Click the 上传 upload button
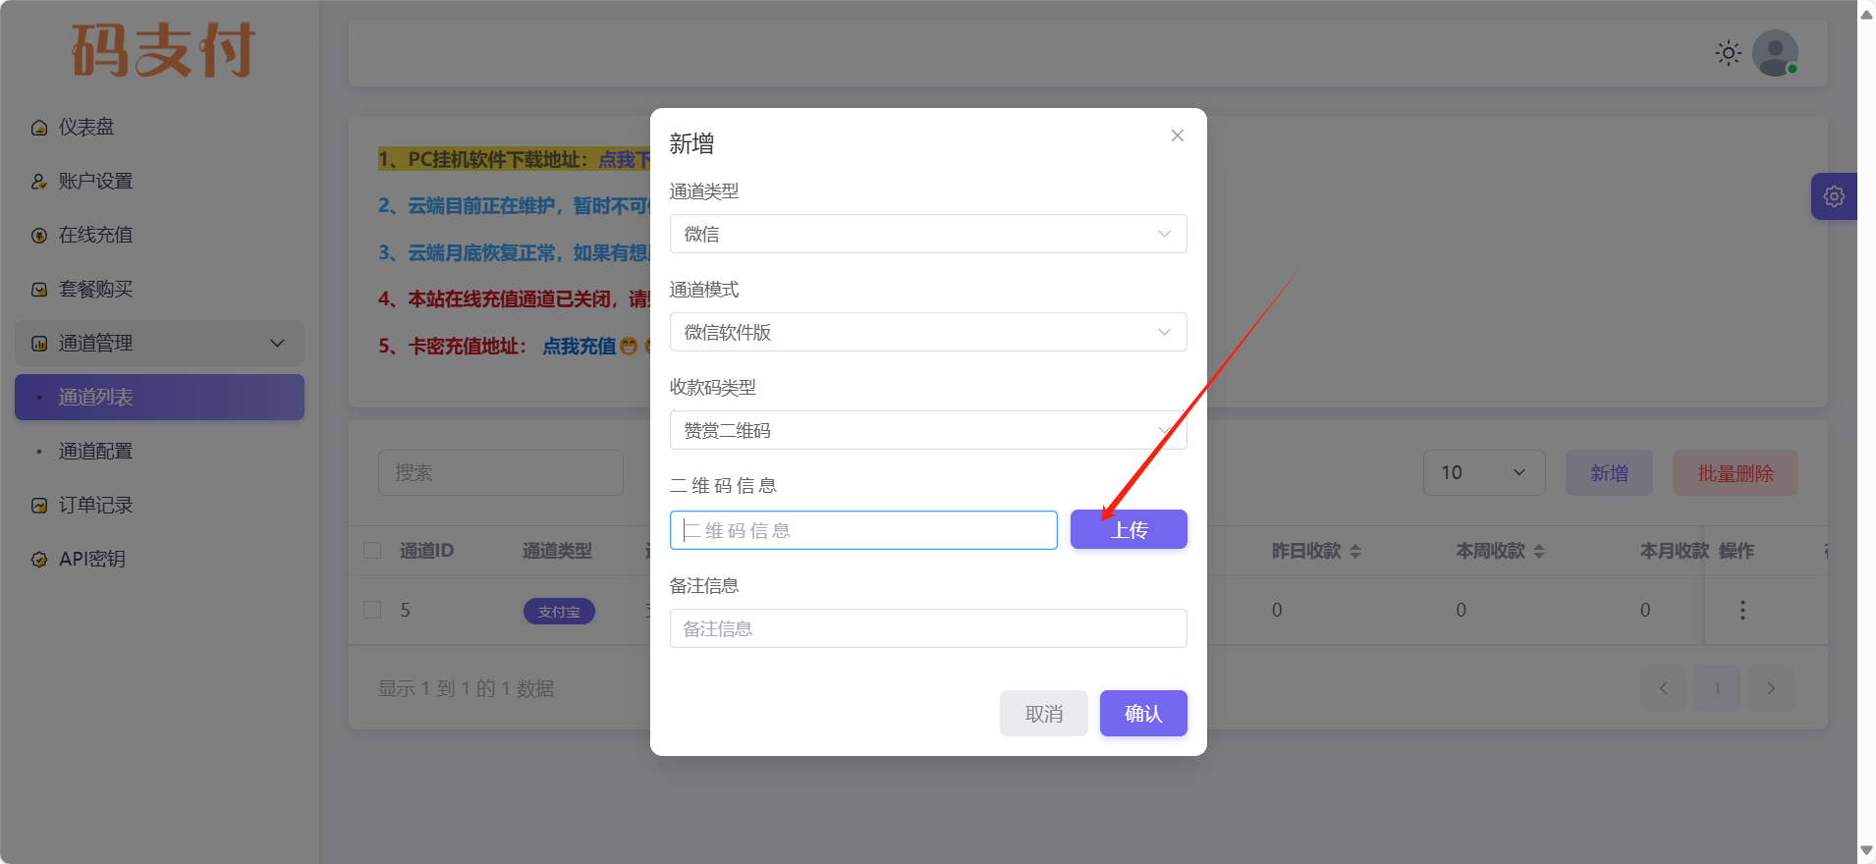The height and width of the screenshot is (864, 1876). coord(1129,529)
